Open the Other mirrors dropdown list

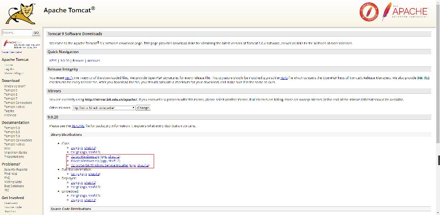(x=103, y=108)
